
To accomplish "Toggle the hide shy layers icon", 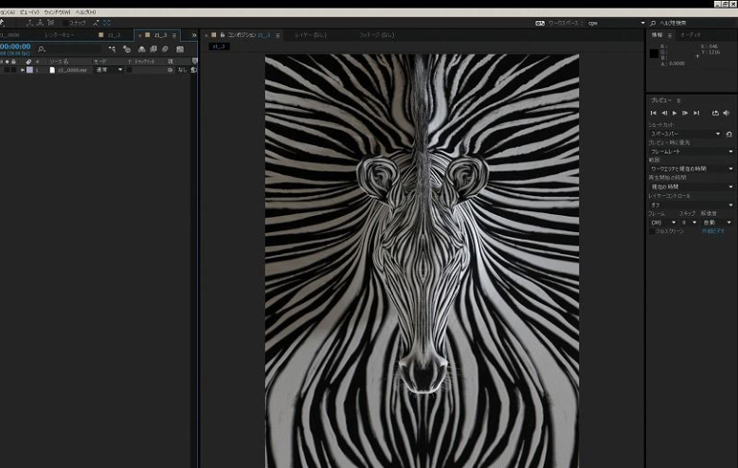I will coord(142,49).
